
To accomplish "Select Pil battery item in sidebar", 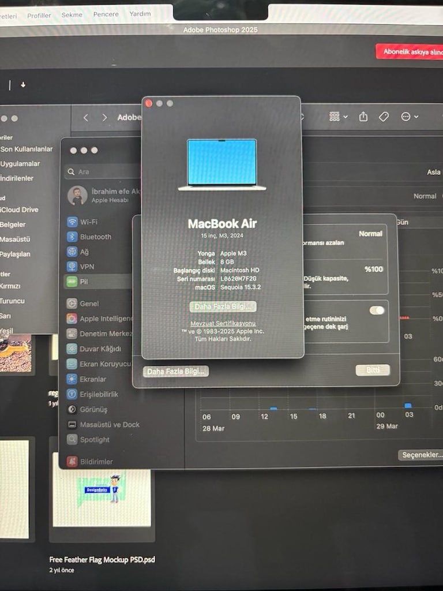I will [x=99, y=282].
